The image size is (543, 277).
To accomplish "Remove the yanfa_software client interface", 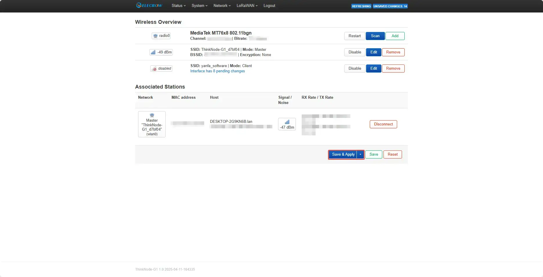I will tap(393, 69).
